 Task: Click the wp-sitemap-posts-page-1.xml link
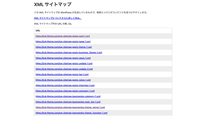63,42
